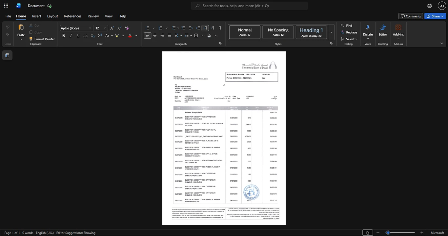Expand the bullet list style dropdown
The width and height of the screenshot is (448, 236).
coord(154,28)
